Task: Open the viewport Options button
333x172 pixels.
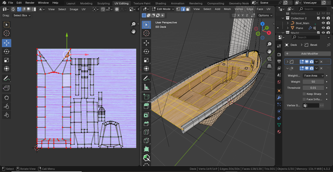Action: coord(265,15)
